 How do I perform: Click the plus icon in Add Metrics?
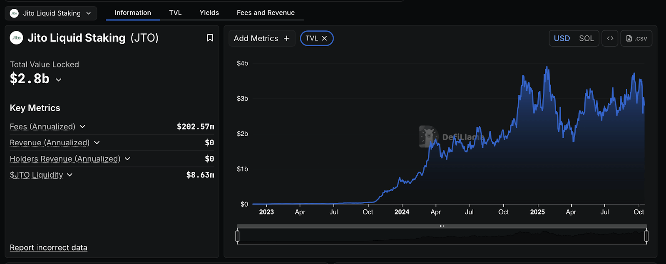286,38
